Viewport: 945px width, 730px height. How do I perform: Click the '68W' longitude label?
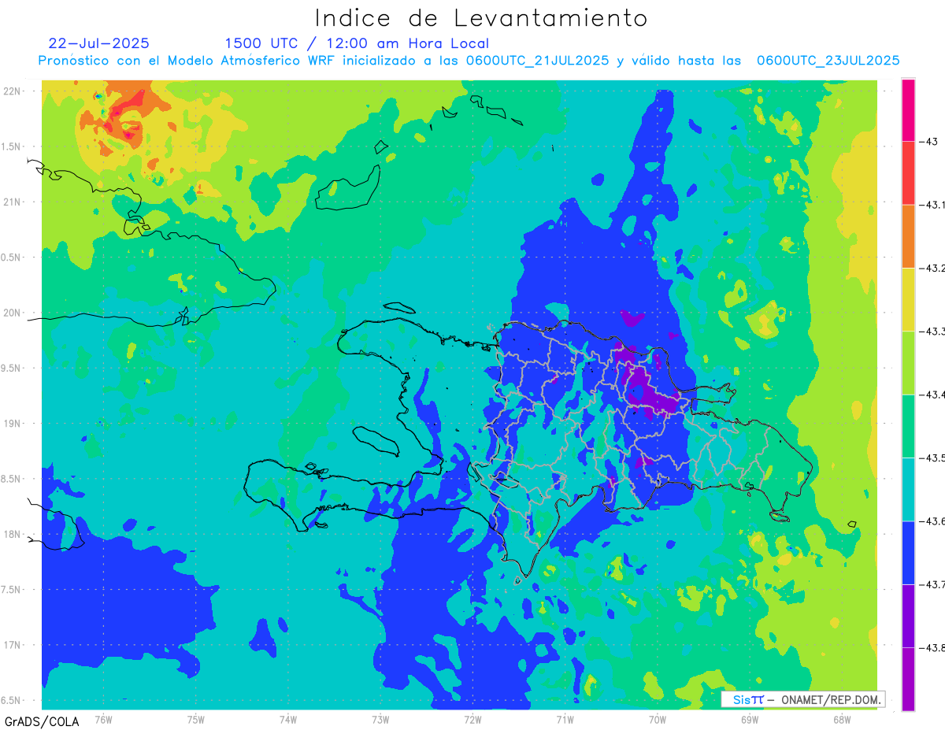(842, 719)
